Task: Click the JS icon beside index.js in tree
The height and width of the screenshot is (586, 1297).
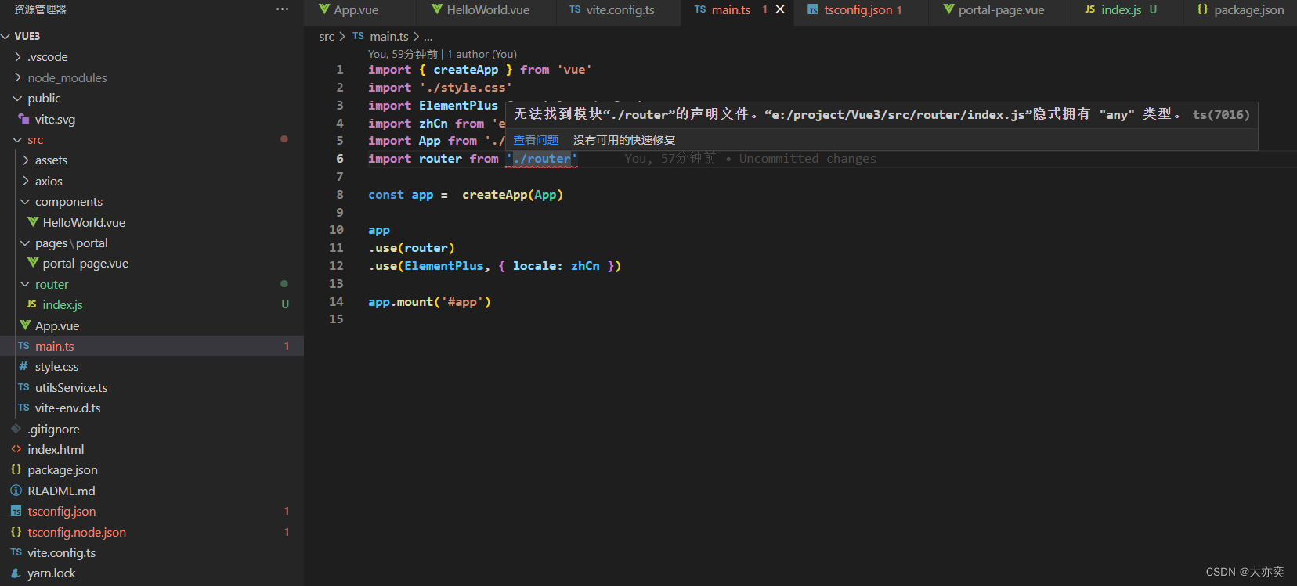Action: point(31,304)
